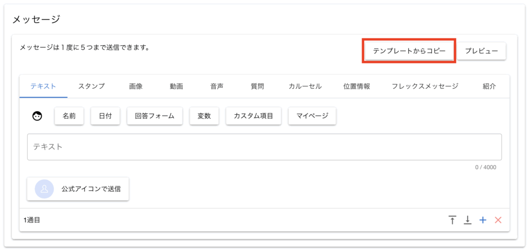Screen dimensions: 532x251
Task: Click the emoji face icon
Action: point(37,116)
